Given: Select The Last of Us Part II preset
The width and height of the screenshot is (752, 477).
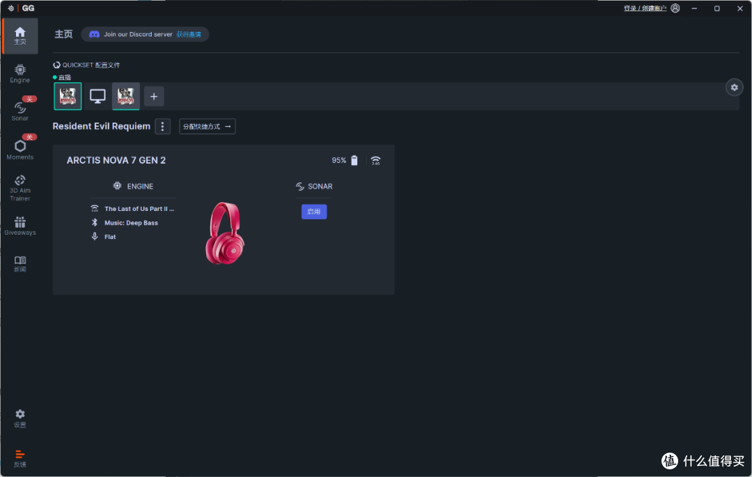Looking at the screenshot, I should (x=139, y=208).
